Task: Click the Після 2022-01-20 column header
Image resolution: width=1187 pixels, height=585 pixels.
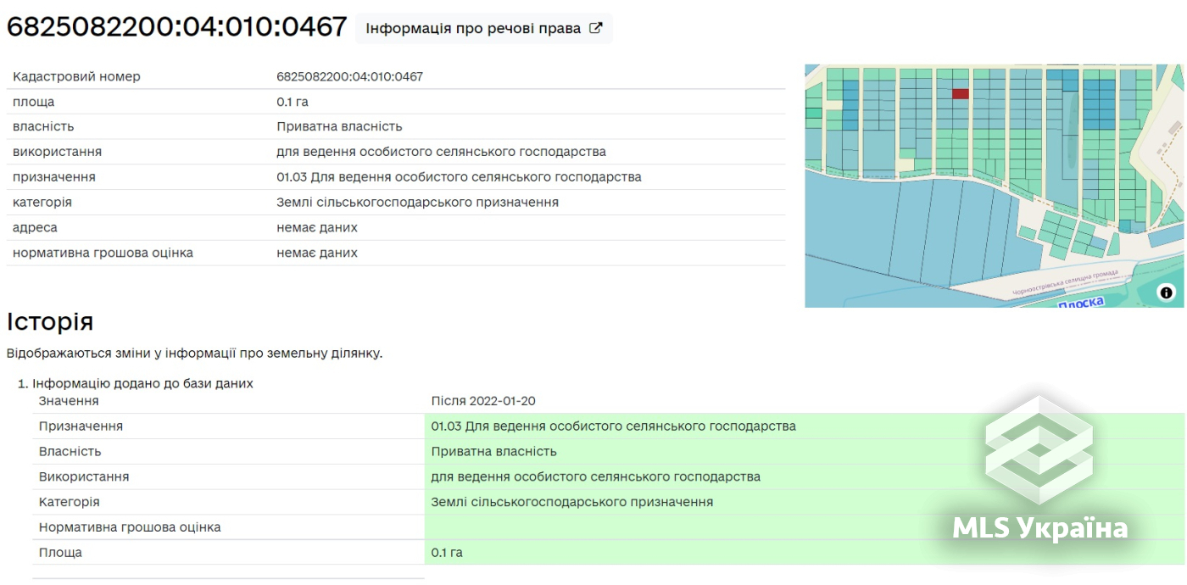Action: [483, 401]
